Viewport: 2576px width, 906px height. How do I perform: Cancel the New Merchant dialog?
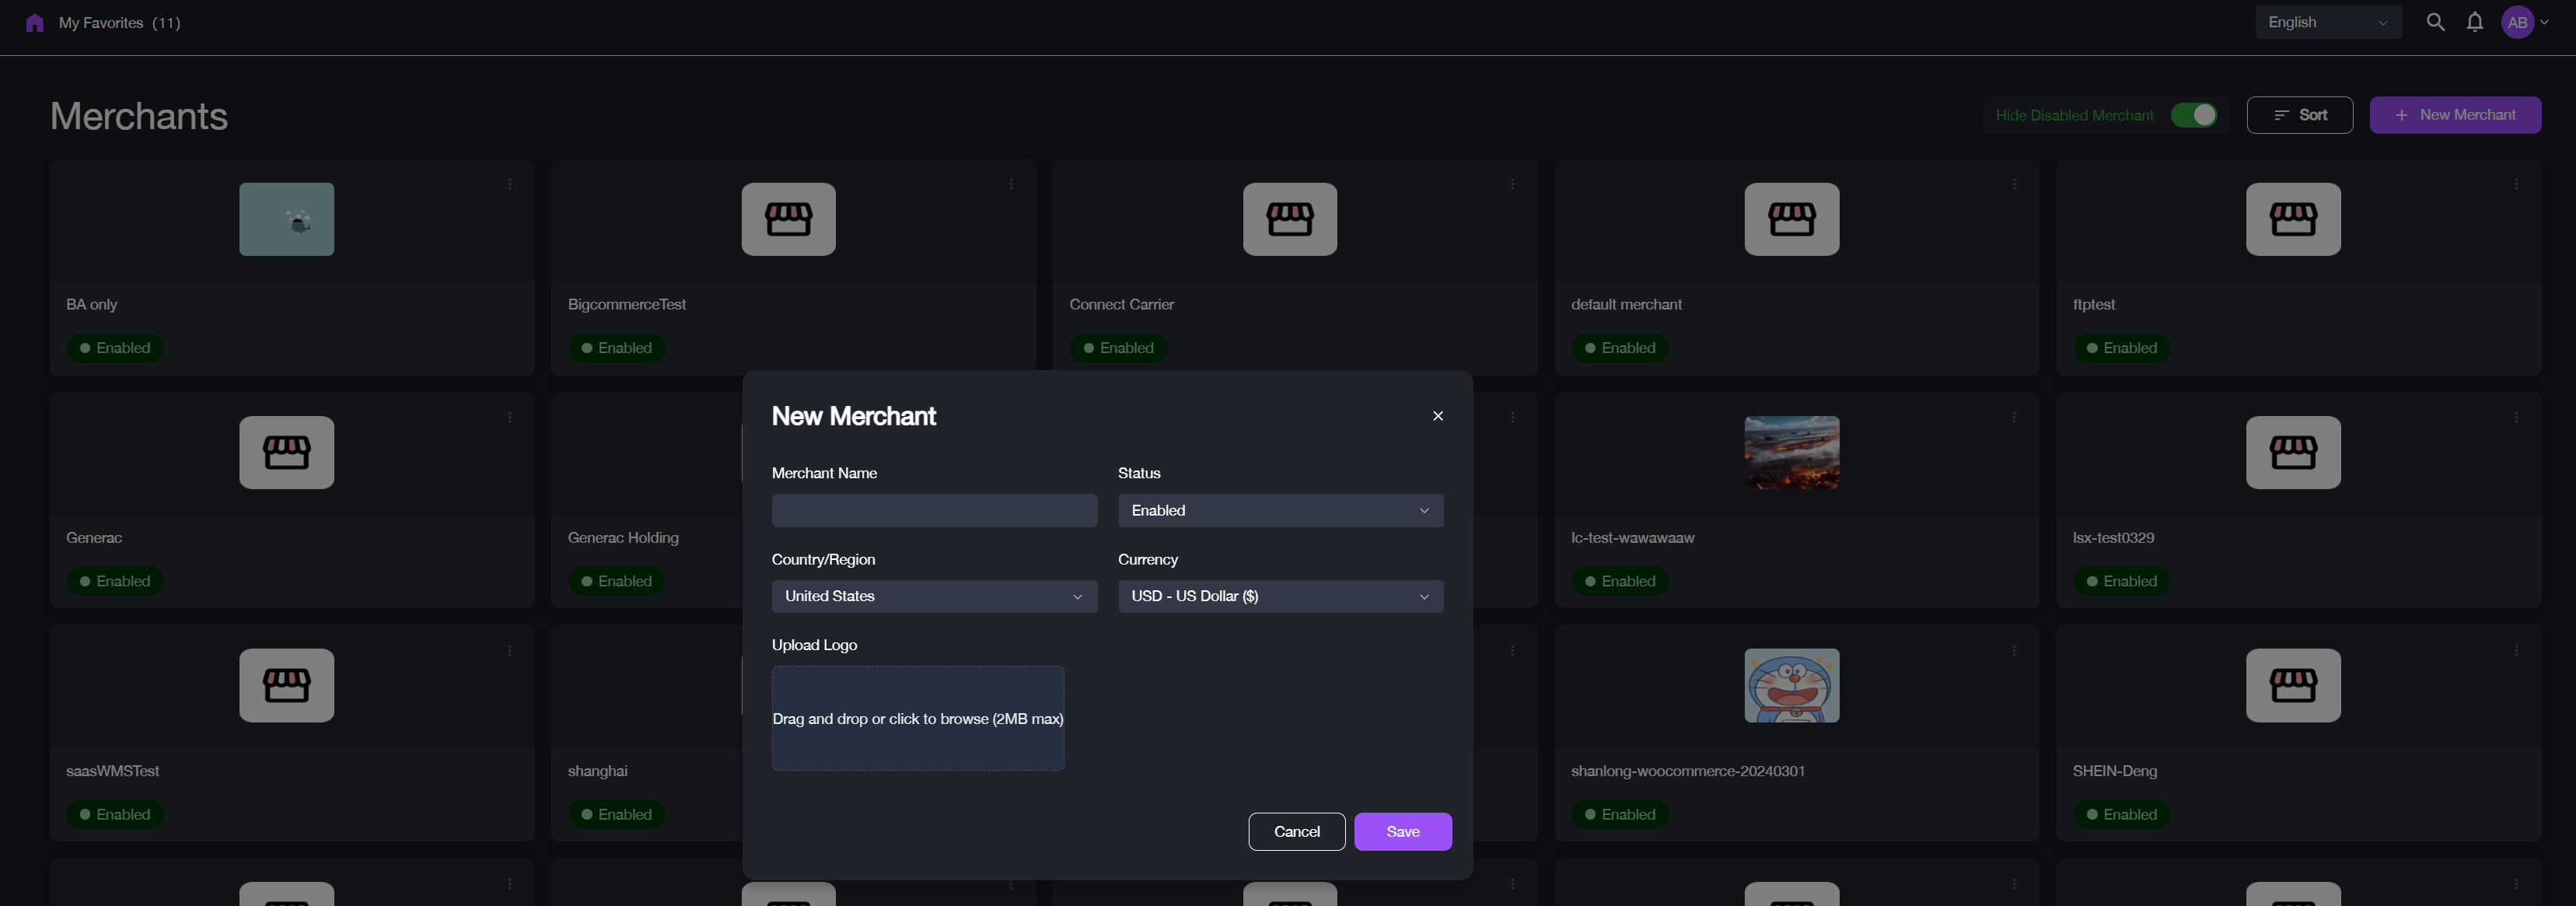[1296, 831]
